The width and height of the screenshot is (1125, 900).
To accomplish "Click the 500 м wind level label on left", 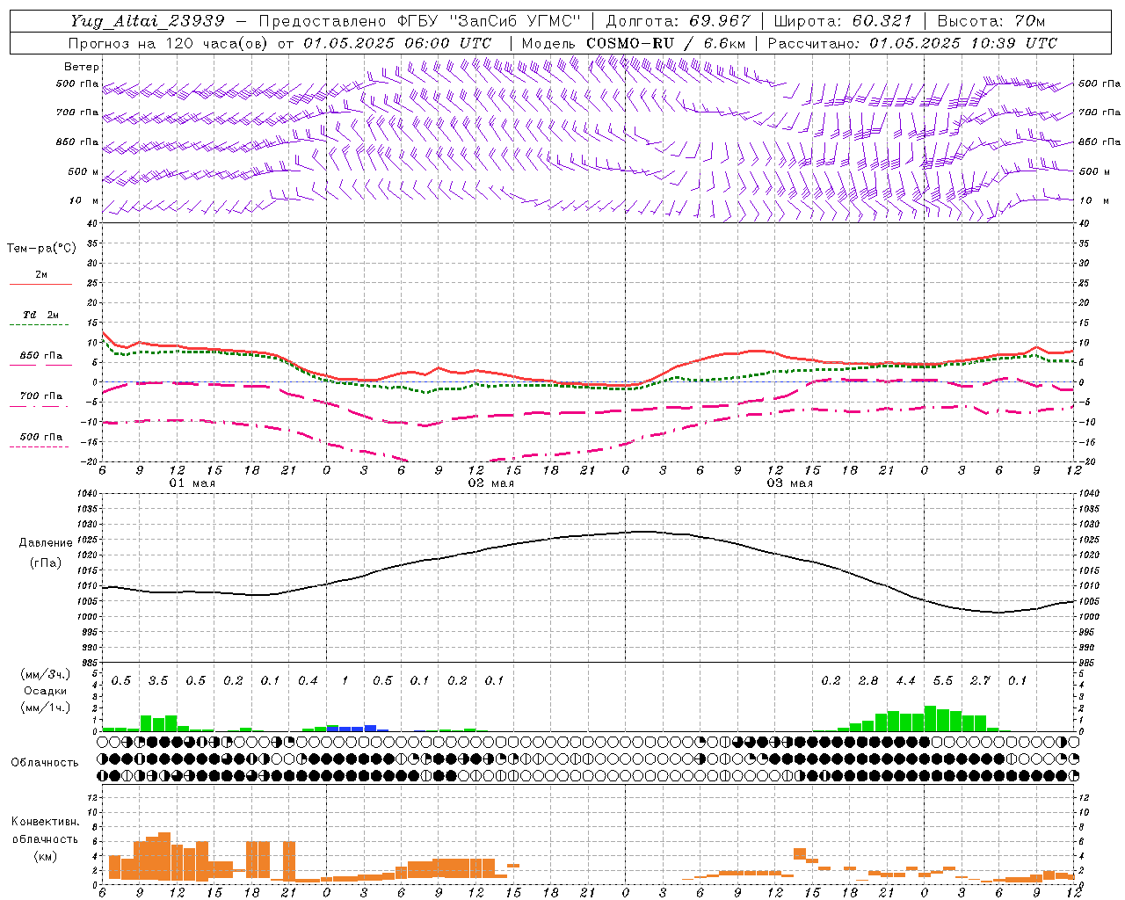I will tap(83, 172).
